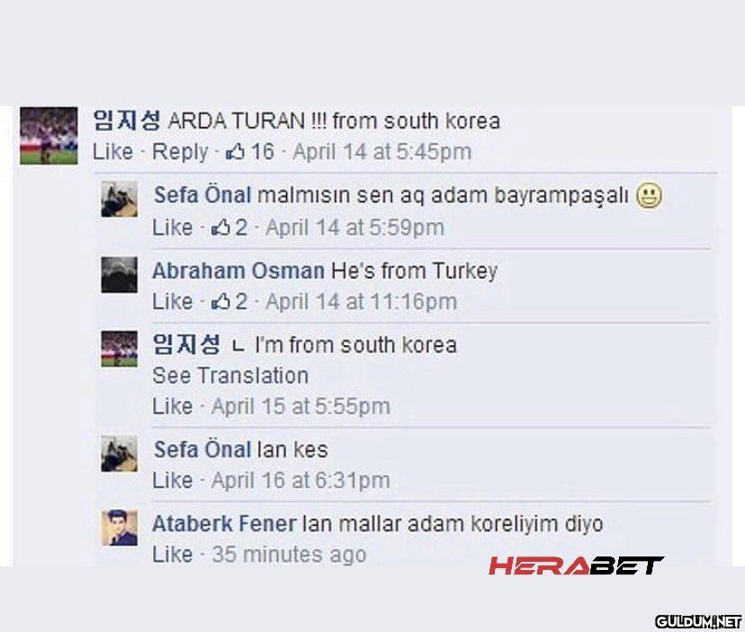Open the top commenter's profile picture
Screen dimensions: 745x632
pyautogui.click(x=49, y=135)
